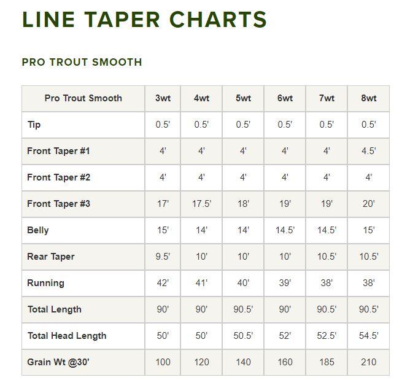Viewport: 402px width, 380px height.
Task: Click the 5wt column header
Action: pyautogui.click(x=243, y=98)
